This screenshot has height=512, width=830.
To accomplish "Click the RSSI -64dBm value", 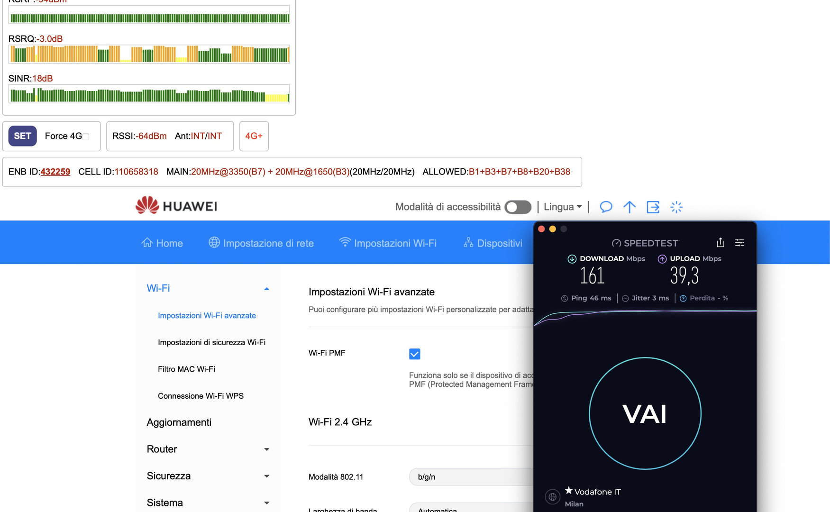I will (x=152, y=136).
